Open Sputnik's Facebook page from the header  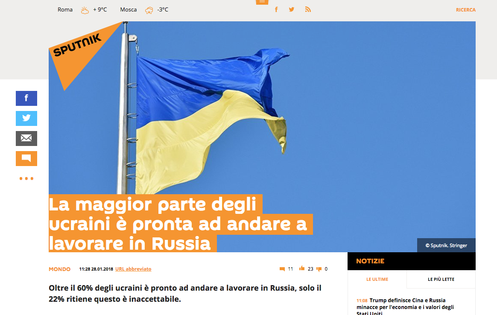[276, 9]
